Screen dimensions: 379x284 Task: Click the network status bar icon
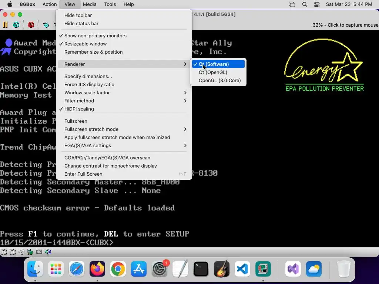tap(30, 252)
